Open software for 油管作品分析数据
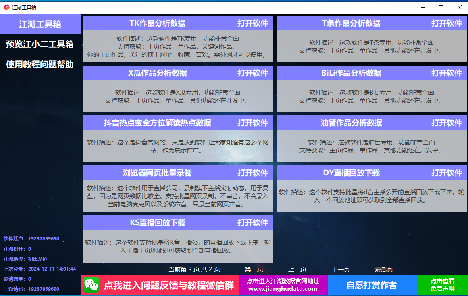The image size is (468, 296). (x=446, y=123)
